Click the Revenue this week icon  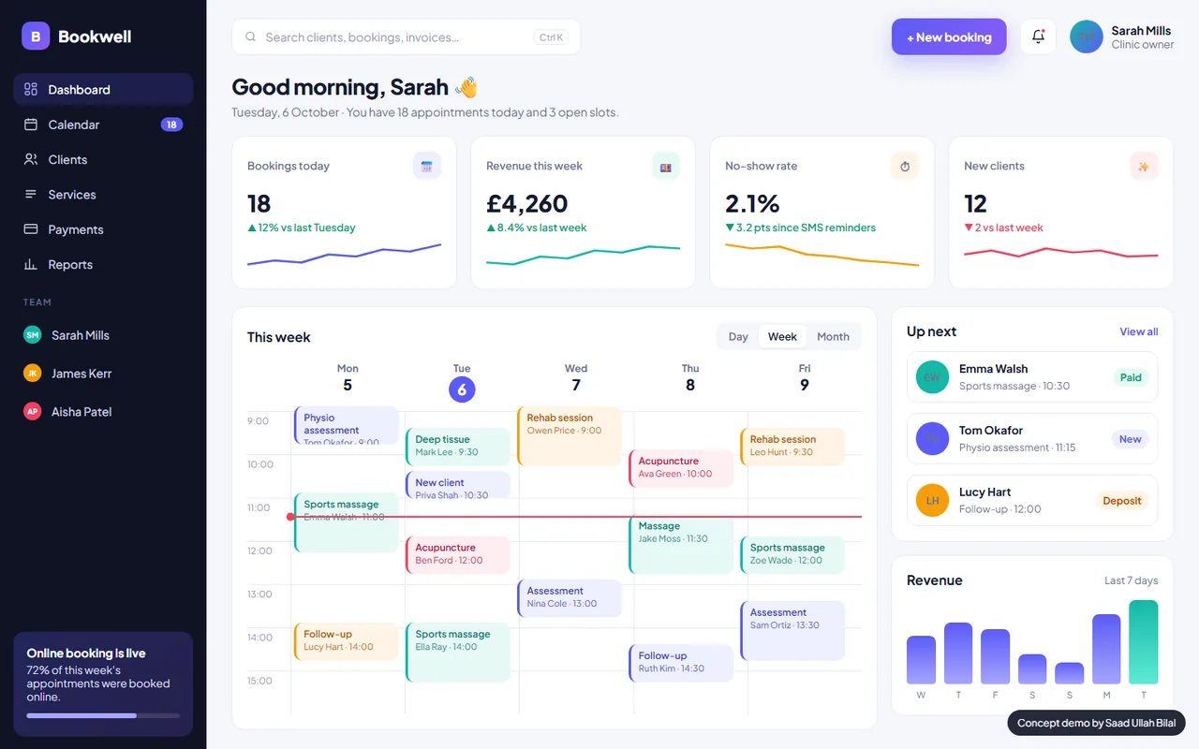666,166
